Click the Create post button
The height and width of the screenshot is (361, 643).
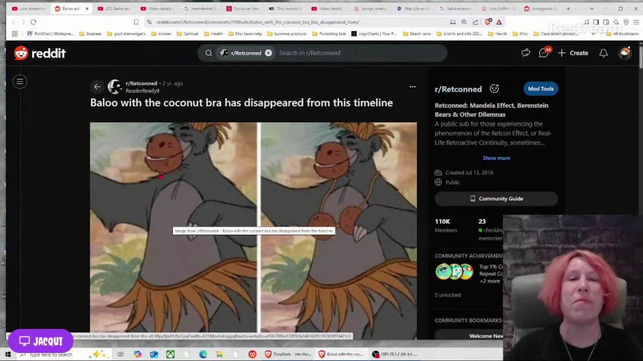pos(573,53)
